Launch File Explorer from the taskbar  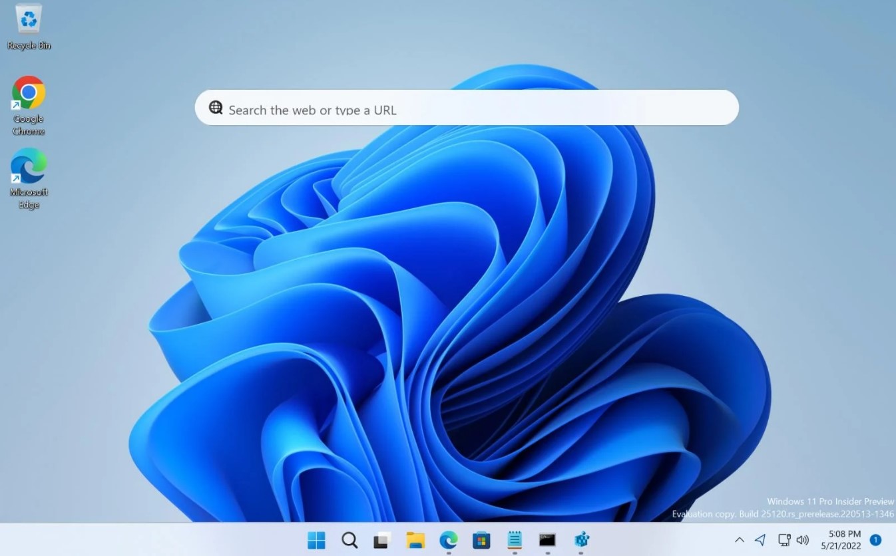click(415, 540)
